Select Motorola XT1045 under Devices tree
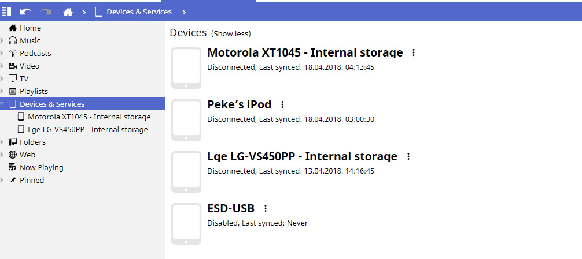582x259 pixels. click(89, 117)
